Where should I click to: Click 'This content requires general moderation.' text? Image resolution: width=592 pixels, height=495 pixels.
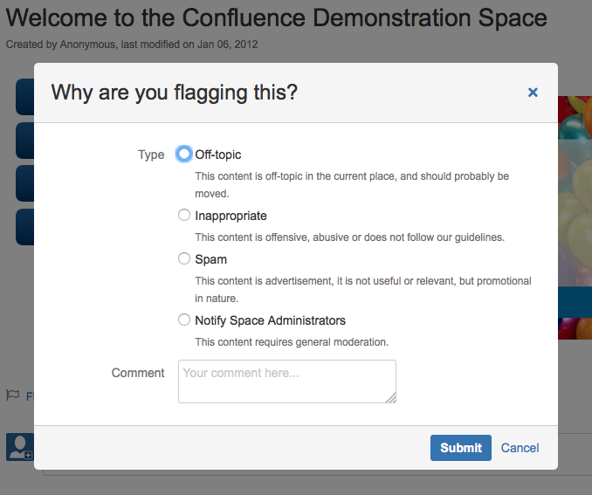(292, 342)
